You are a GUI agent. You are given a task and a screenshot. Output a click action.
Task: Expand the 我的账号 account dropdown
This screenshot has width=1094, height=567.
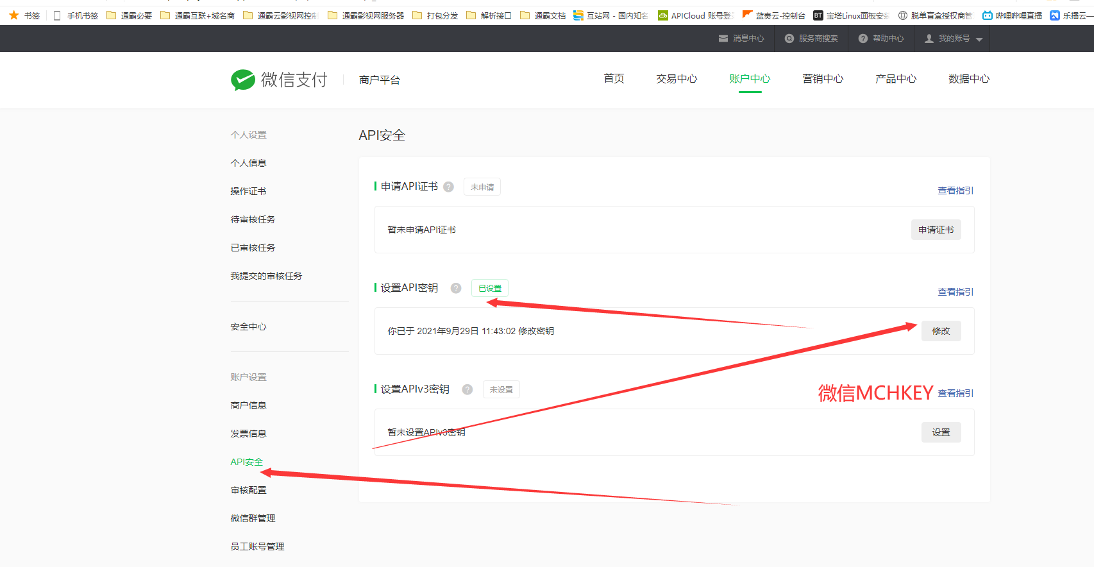[954, 38]
